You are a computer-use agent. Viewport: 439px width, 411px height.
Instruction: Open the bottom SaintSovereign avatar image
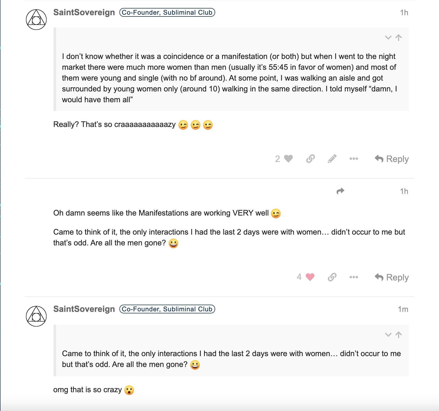click(x=36, y=316)
